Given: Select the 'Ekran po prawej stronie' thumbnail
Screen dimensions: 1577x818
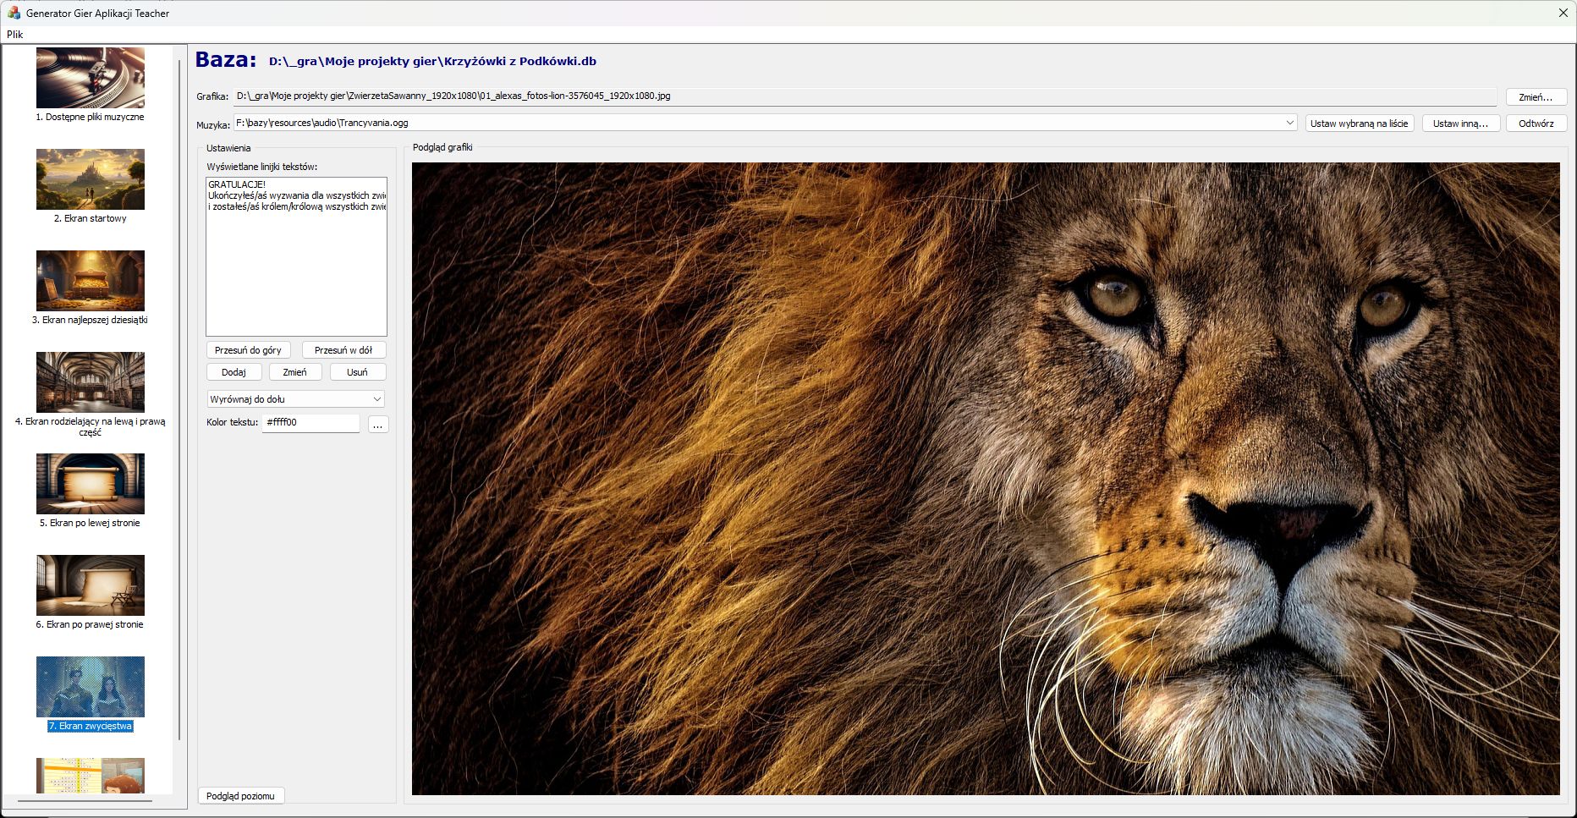Looking at the screenshot, I should click(91, 585).
